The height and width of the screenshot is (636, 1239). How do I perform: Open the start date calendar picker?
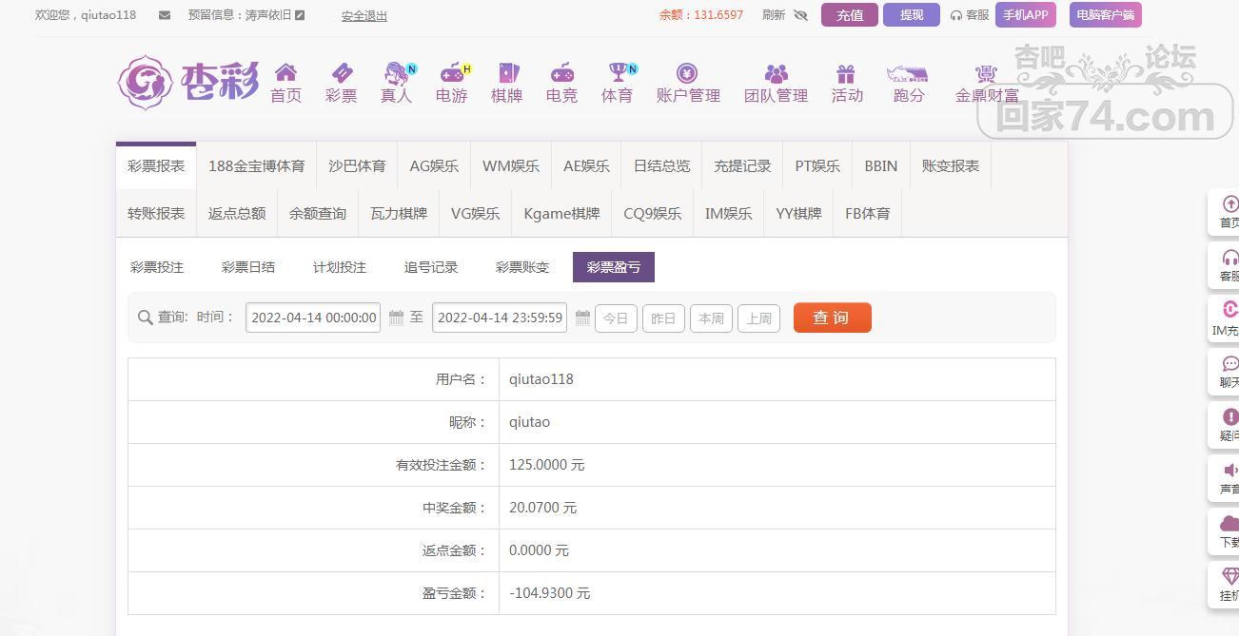[397, 318]
